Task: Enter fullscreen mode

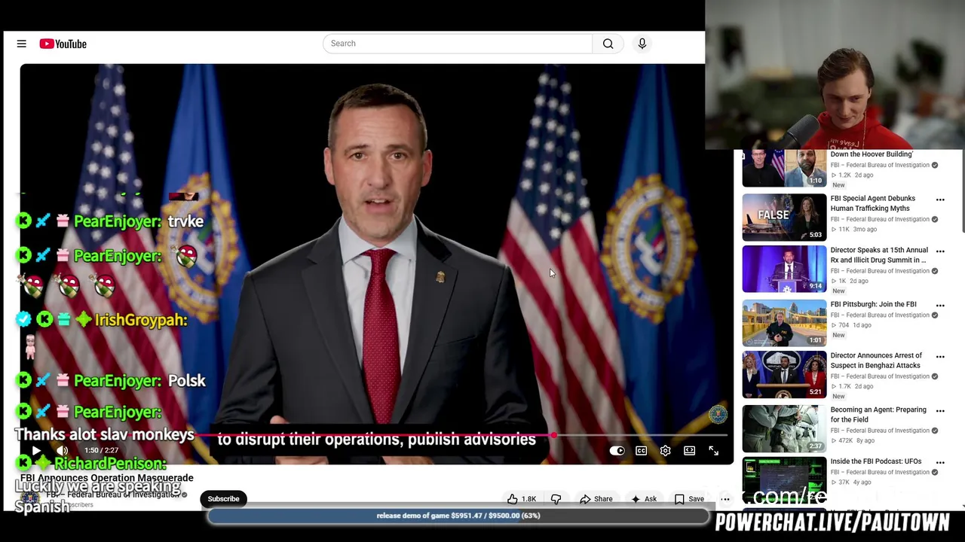Action: coord(713,450)
